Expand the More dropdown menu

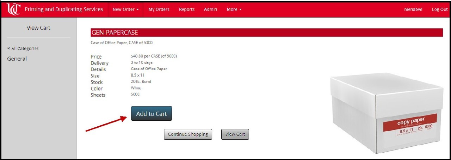234,9
